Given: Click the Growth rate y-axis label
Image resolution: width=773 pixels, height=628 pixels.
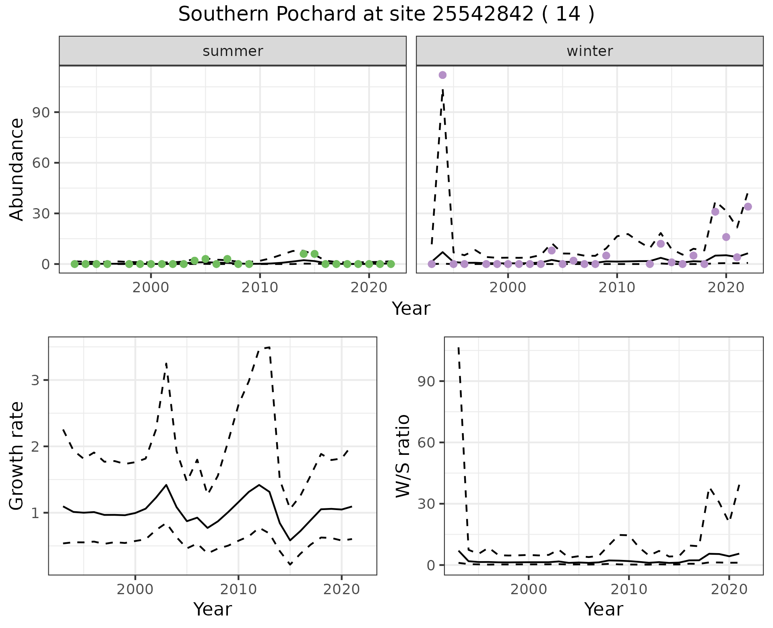Looking at the screenshot, I should point(17,456).
